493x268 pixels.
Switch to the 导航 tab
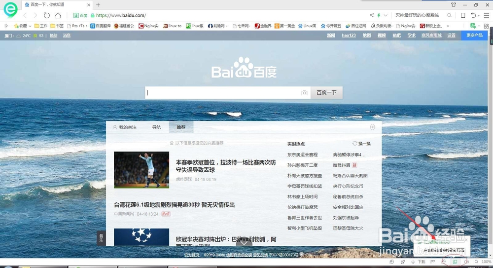click(156, 127)
